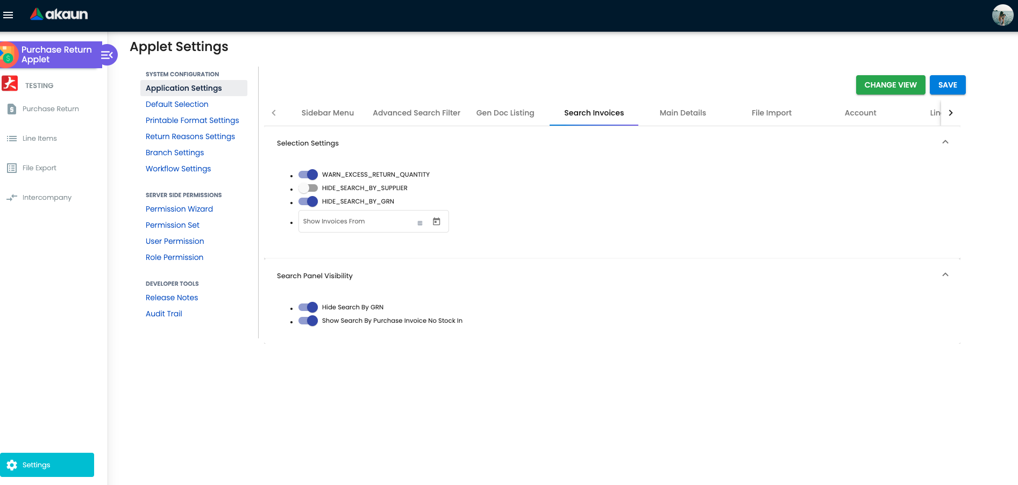This screenshot has width=1018, height=485.
Task: Click the Show Invoices From date field
Action: (374, 221)
